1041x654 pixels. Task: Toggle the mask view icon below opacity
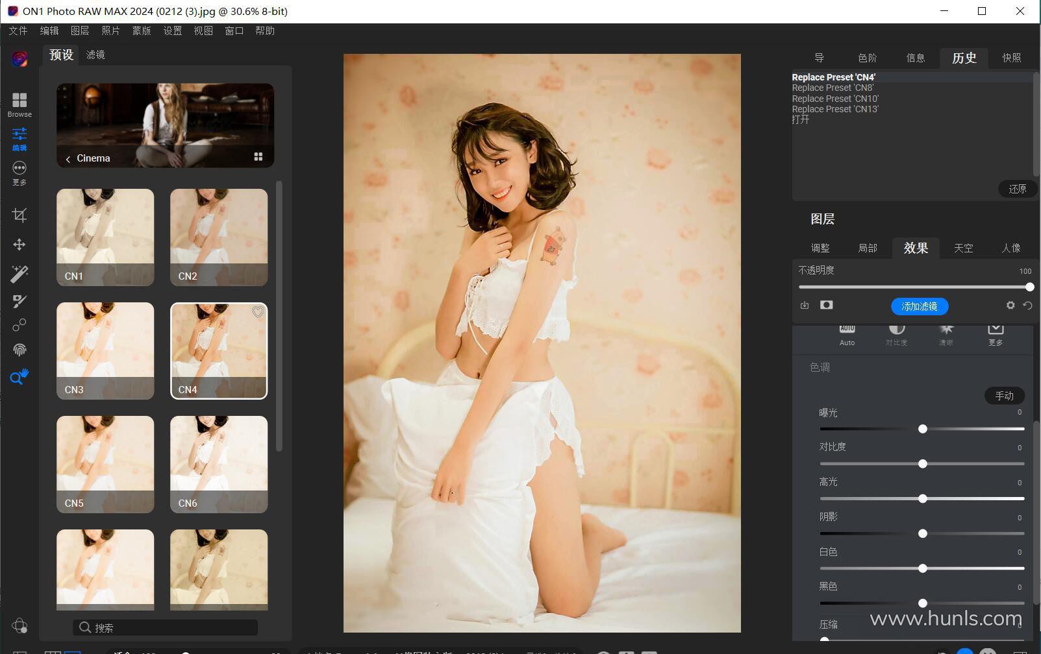826,305
